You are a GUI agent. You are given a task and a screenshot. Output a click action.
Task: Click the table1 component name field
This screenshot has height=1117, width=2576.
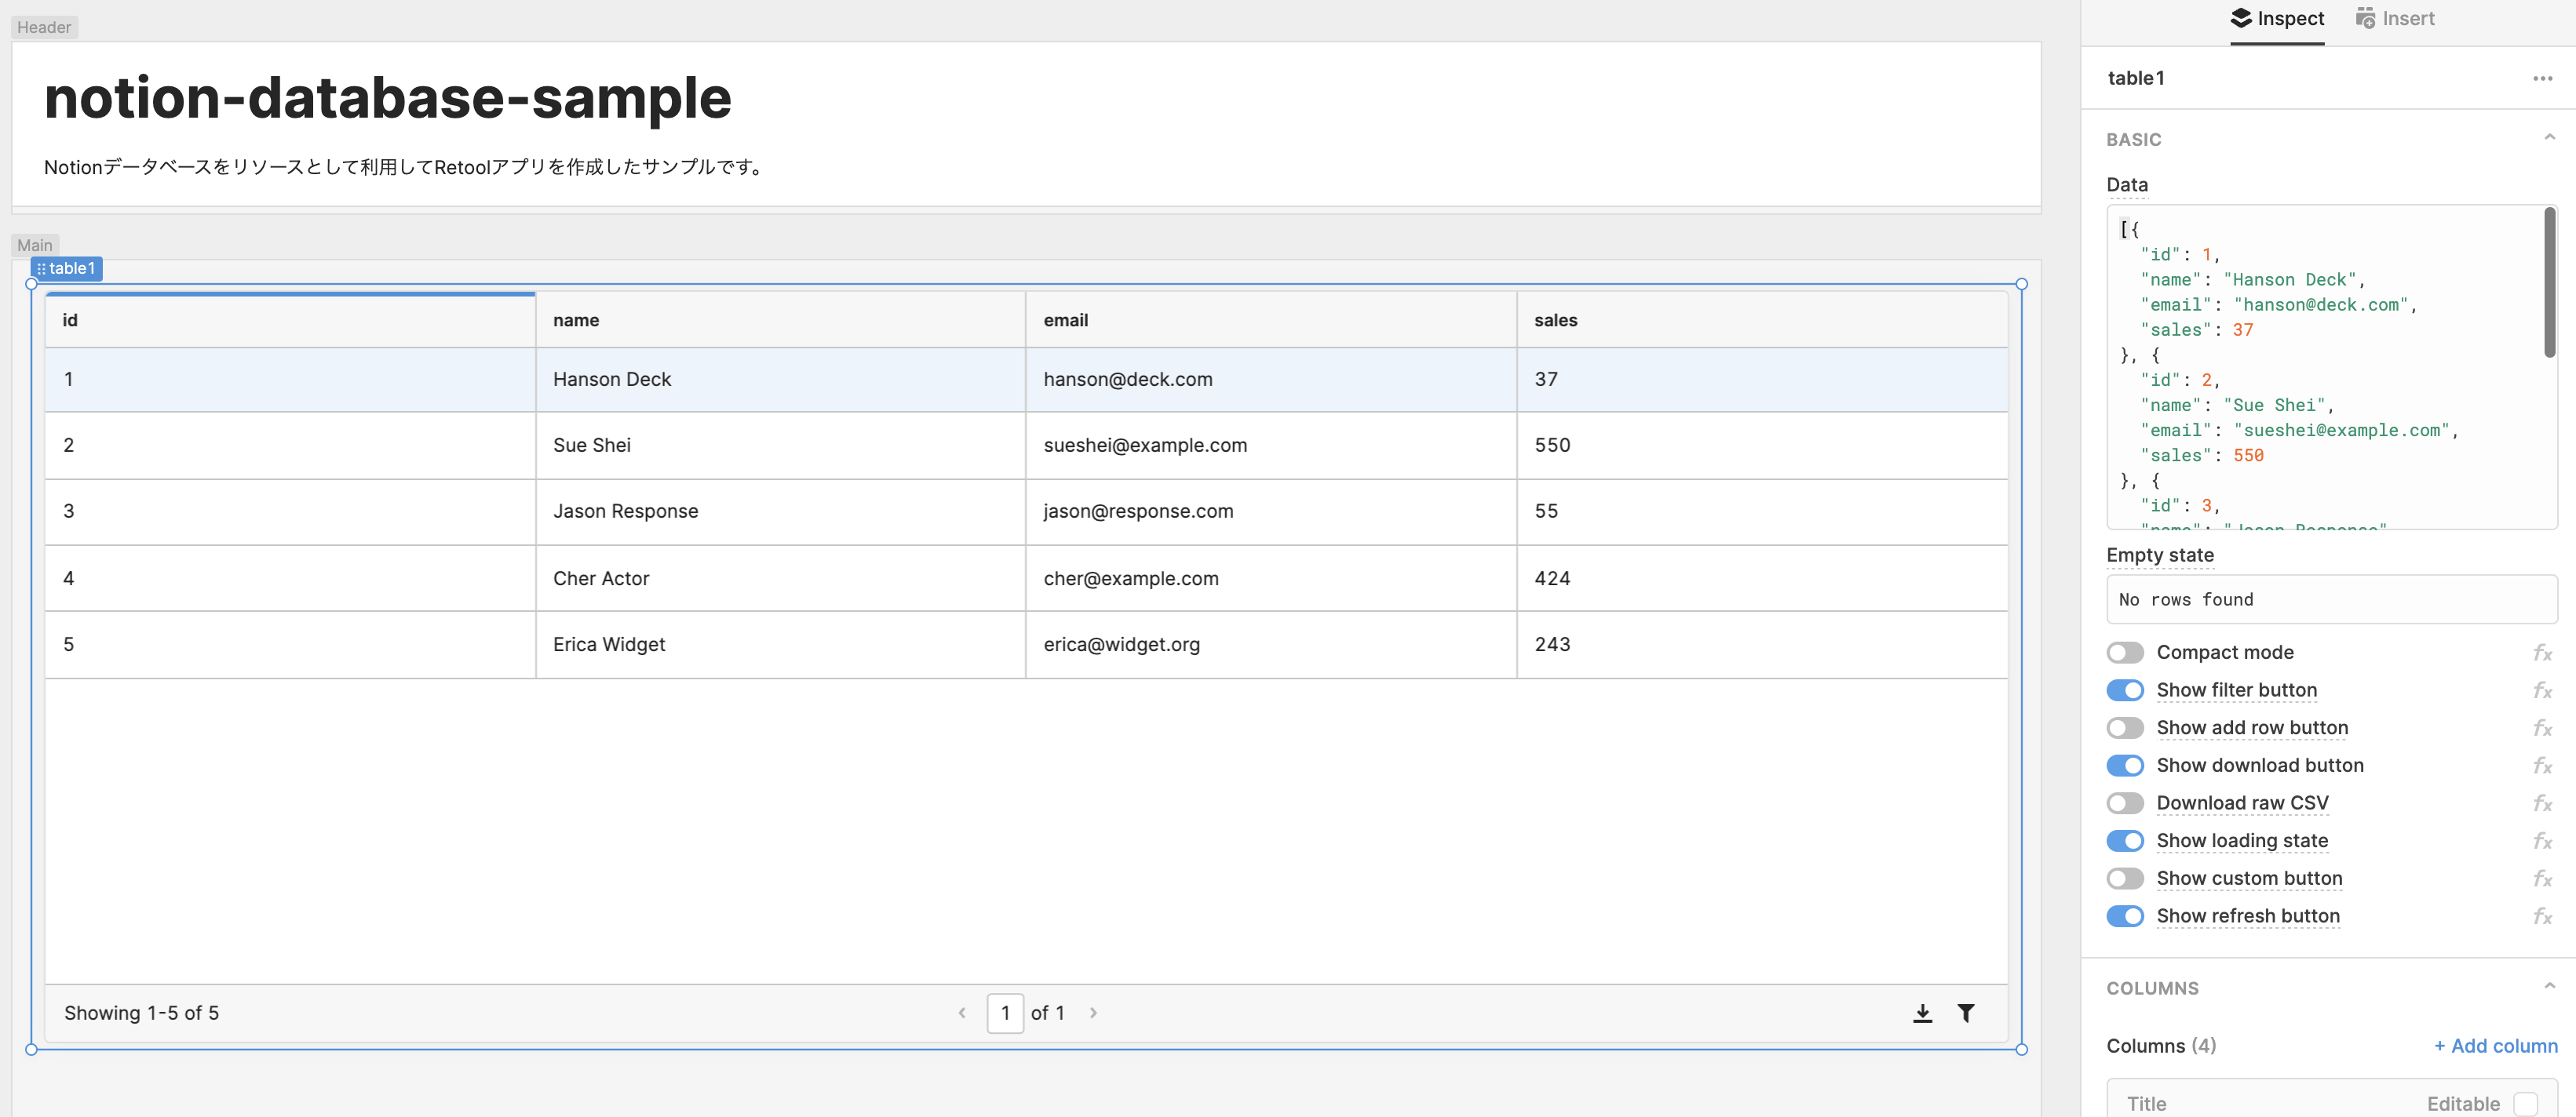point(2136,78)
